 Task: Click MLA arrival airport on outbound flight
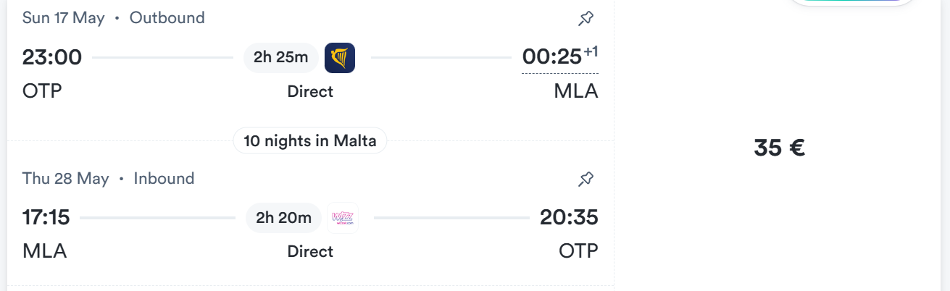click(x=576, y=92)
